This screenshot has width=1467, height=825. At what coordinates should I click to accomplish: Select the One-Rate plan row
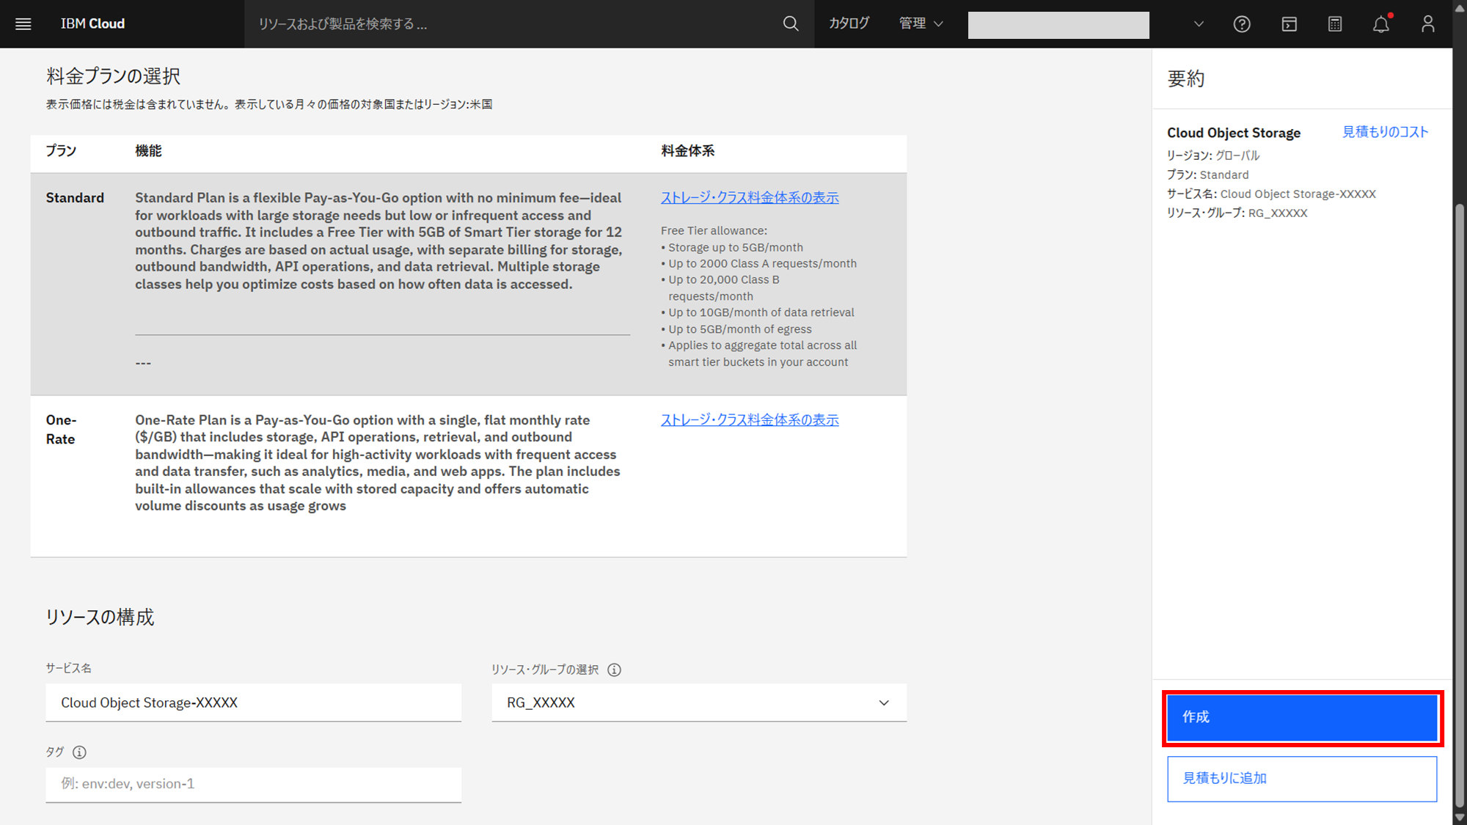[x=468, y=475]
